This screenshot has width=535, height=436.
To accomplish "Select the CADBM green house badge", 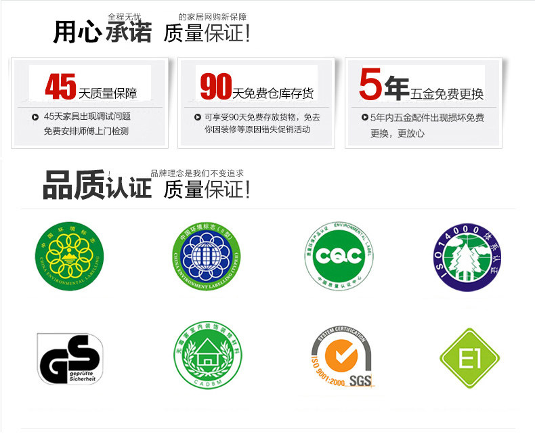I will tap(208, 354).
